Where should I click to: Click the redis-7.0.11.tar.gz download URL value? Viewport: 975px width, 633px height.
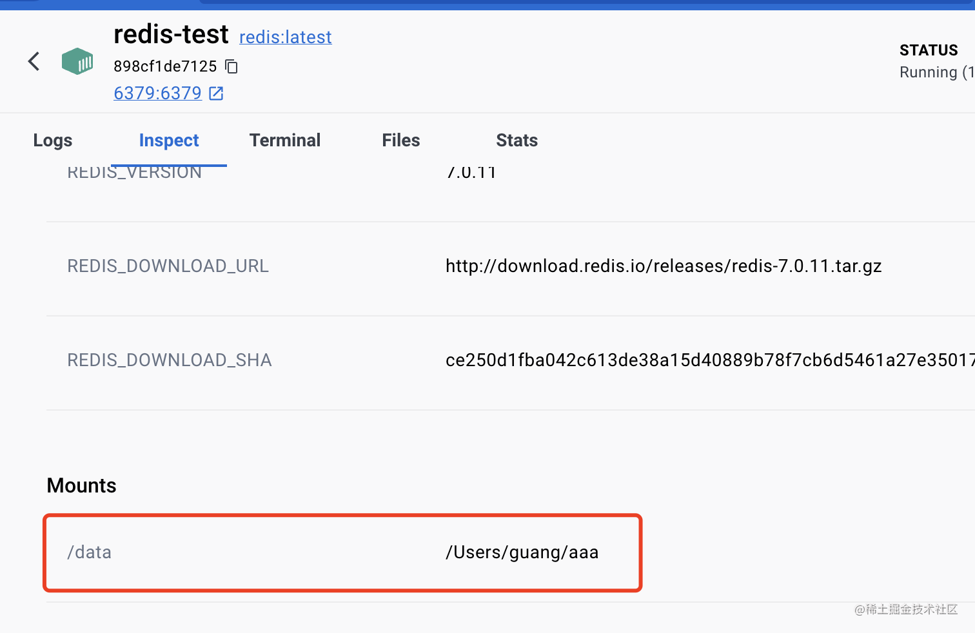point(663,266)
